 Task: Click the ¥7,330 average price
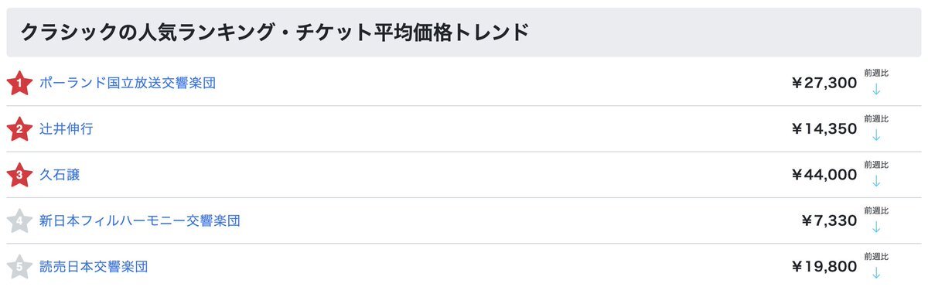point(829,221)
